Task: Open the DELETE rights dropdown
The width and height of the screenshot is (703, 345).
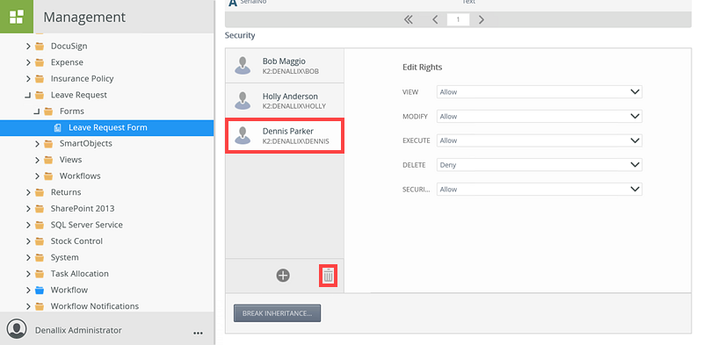Action: tap(540, 165)
